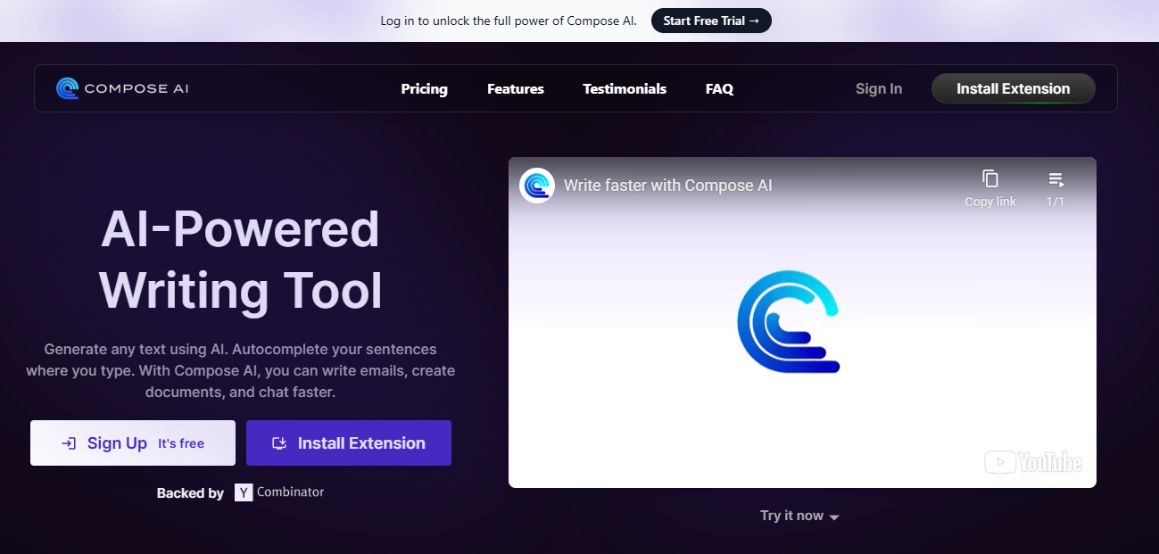Click the purple Install Extension hero button

point(349,443)
